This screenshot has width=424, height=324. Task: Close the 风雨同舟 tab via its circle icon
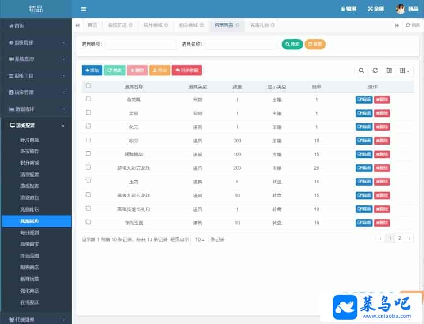click(x=238, y=25)
